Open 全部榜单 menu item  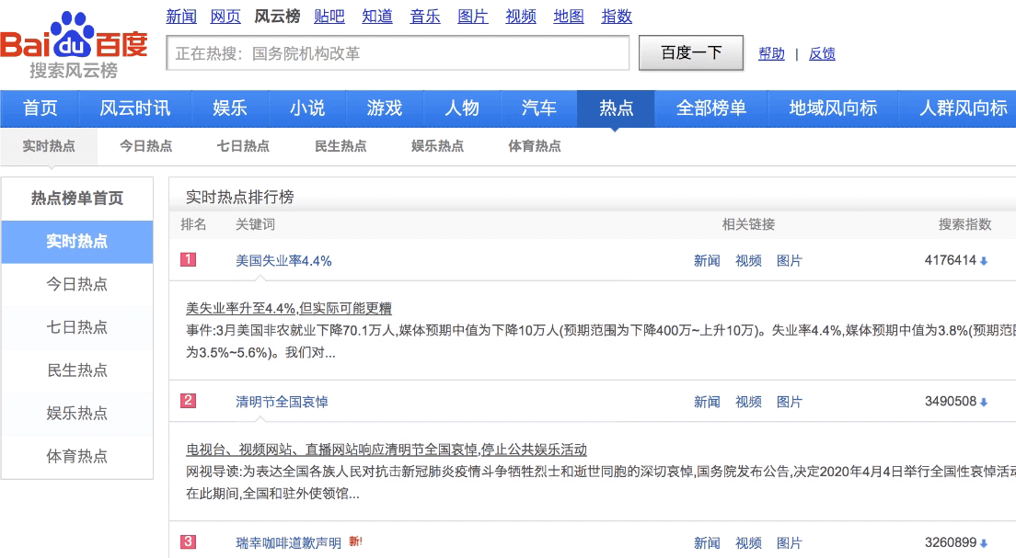(710, 108)
